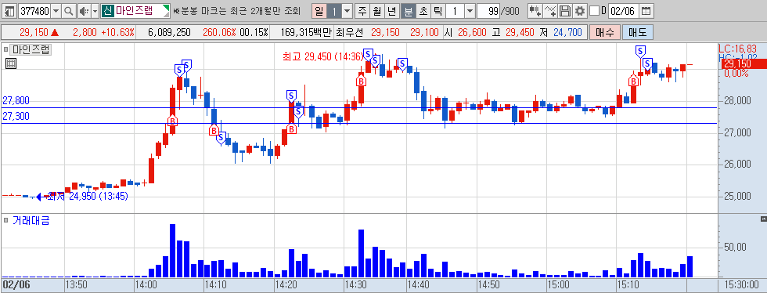
Task: Click the panel toggle icon at top left
Action: 9,11
